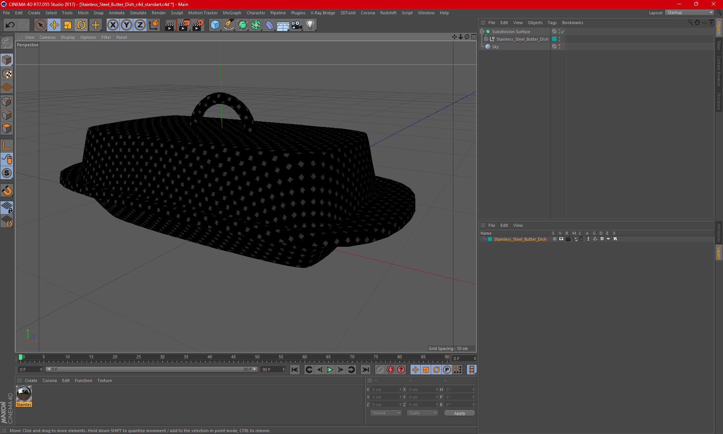The image size is (723, 434).
Task: Open the World coordinate dropdown
Action: (x=386, y=413)
